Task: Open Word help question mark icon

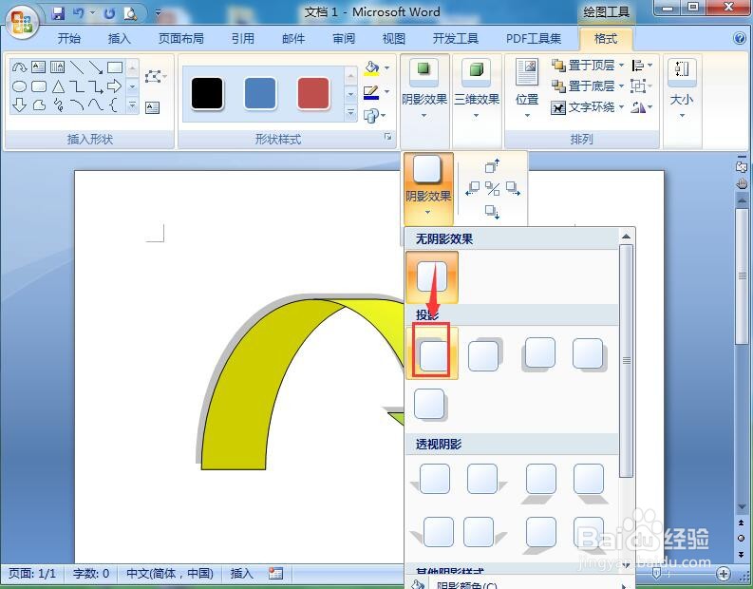Action: point(740,38)
